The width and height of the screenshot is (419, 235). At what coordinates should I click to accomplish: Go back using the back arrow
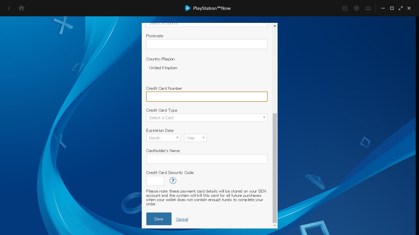click(9, 8)
